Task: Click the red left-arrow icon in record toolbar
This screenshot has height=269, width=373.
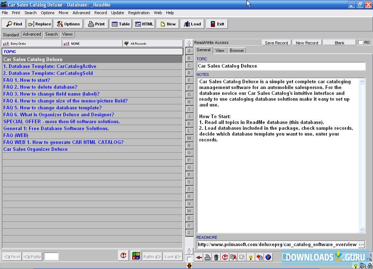Action: (x=199, y=257)
